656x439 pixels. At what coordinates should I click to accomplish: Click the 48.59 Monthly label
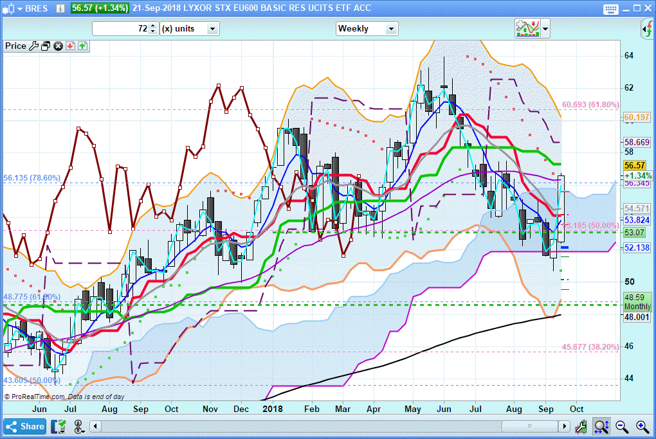(637, 302)
